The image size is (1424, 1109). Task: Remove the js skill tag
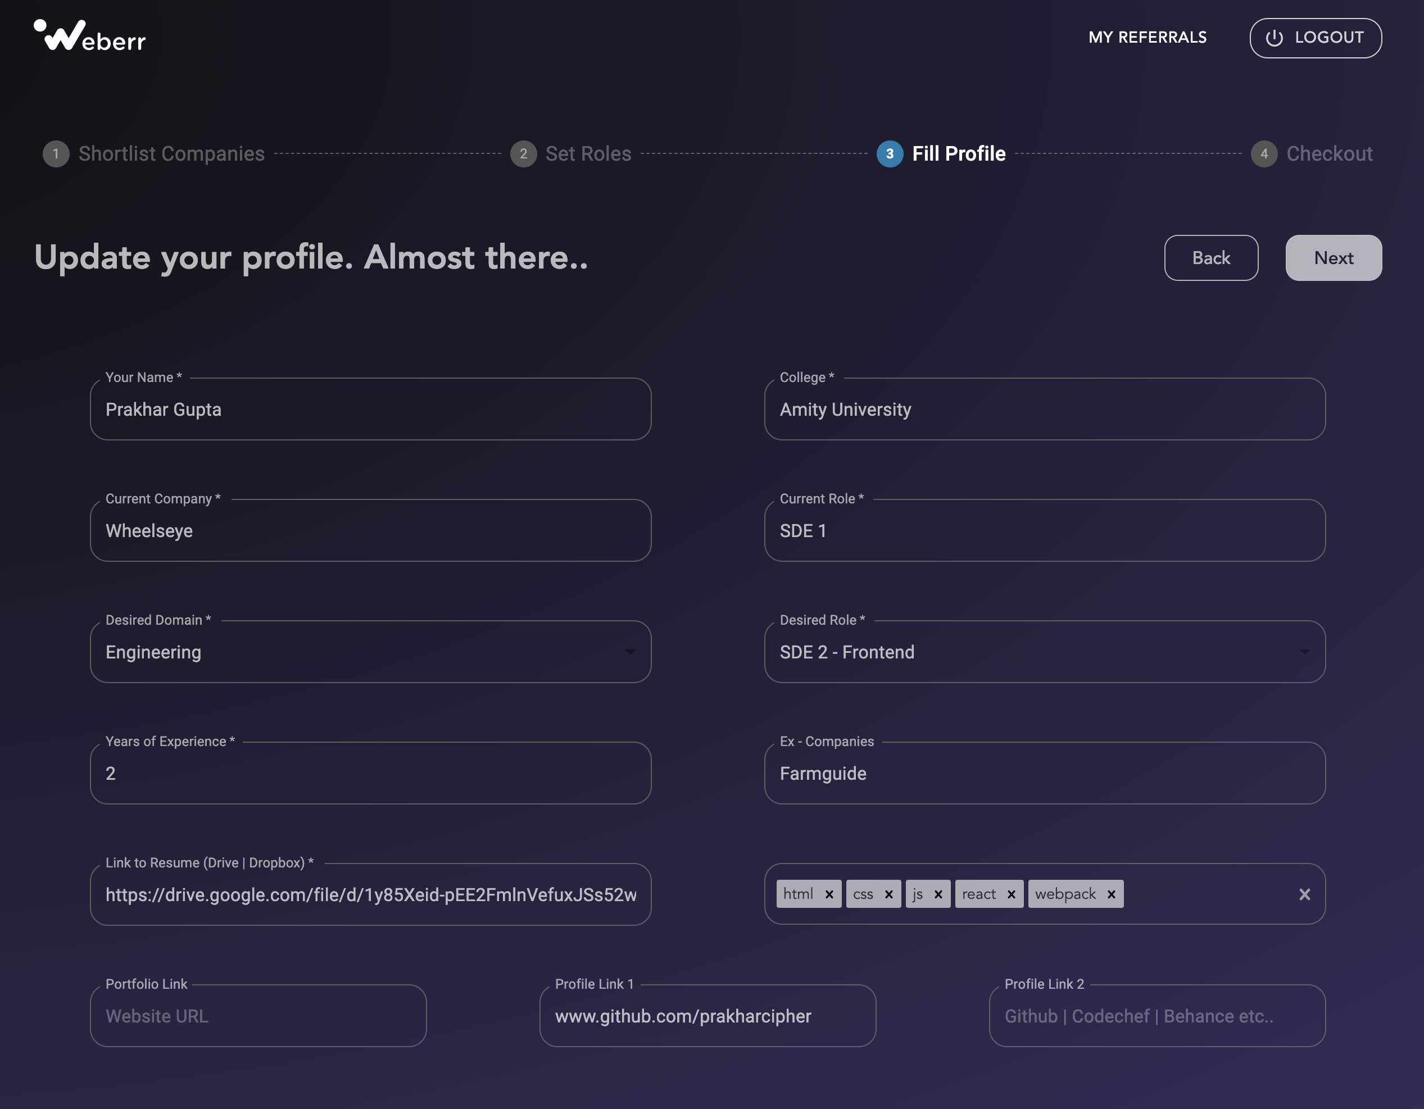[937, 894]
